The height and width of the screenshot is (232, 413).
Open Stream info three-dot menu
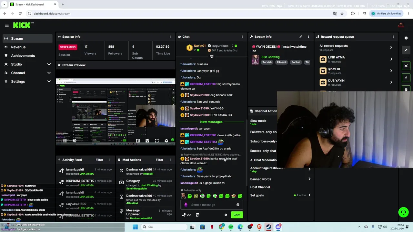(308, 37)
